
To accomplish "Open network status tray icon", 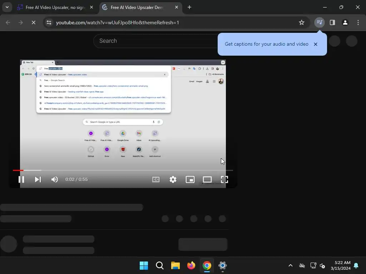I will pyautogui.click(x=313, y=265).
